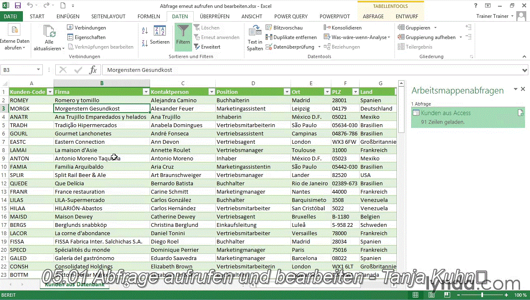Open Externe Daten abrufen
The image size is (530, 300).
point(15,38)
